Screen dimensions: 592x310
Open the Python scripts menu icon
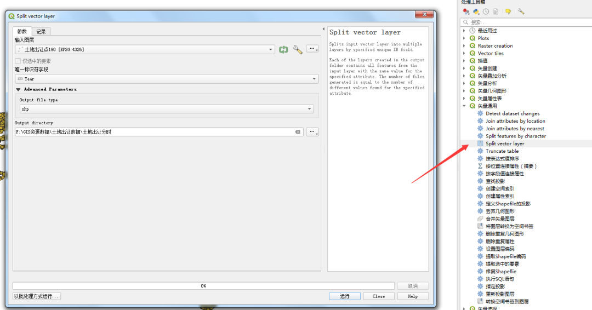pyautogui.click(x=476, y=12)
